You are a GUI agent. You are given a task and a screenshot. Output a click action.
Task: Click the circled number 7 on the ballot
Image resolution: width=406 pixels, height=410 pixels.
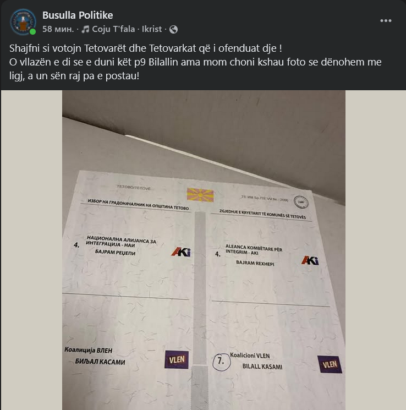pos(221,362)
